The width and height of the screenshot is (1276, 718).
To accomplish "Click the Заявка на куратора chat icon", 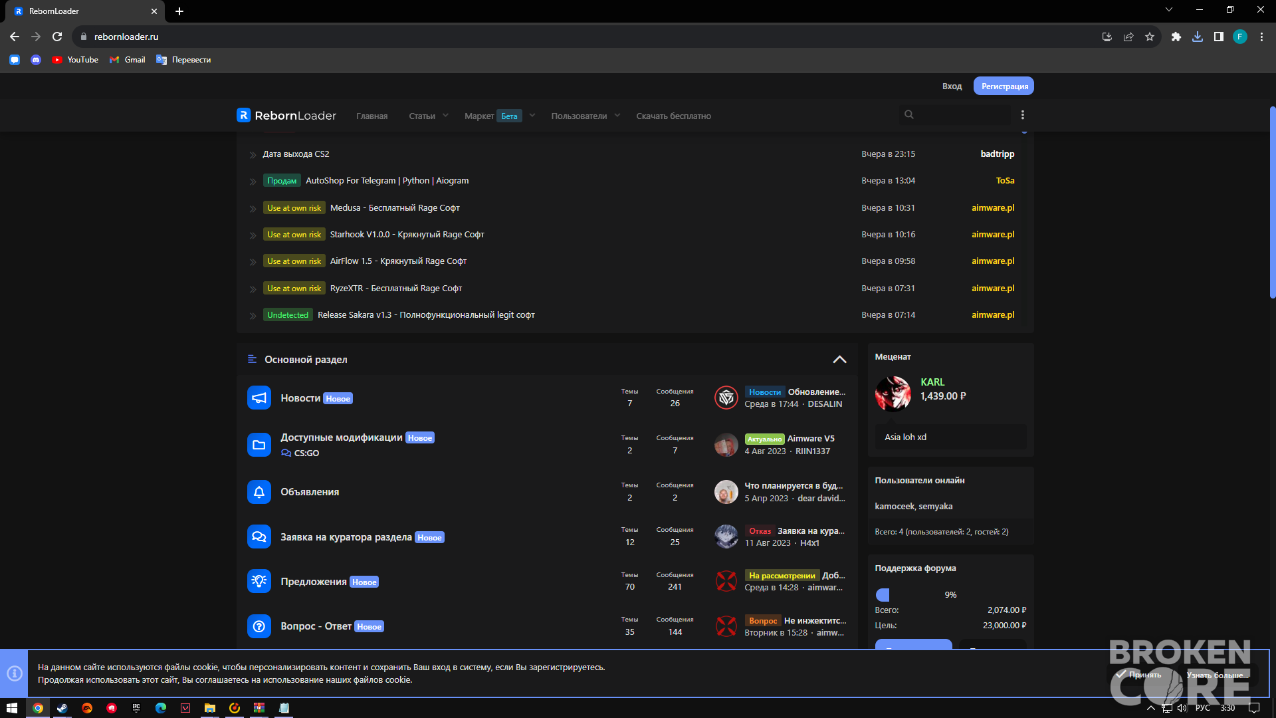I will (x=259, y=537).
